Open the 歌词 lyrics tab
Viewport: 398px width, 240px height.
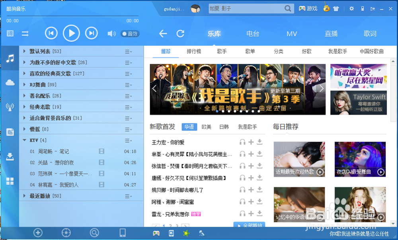pyautogui.click(x=370, y=34)
